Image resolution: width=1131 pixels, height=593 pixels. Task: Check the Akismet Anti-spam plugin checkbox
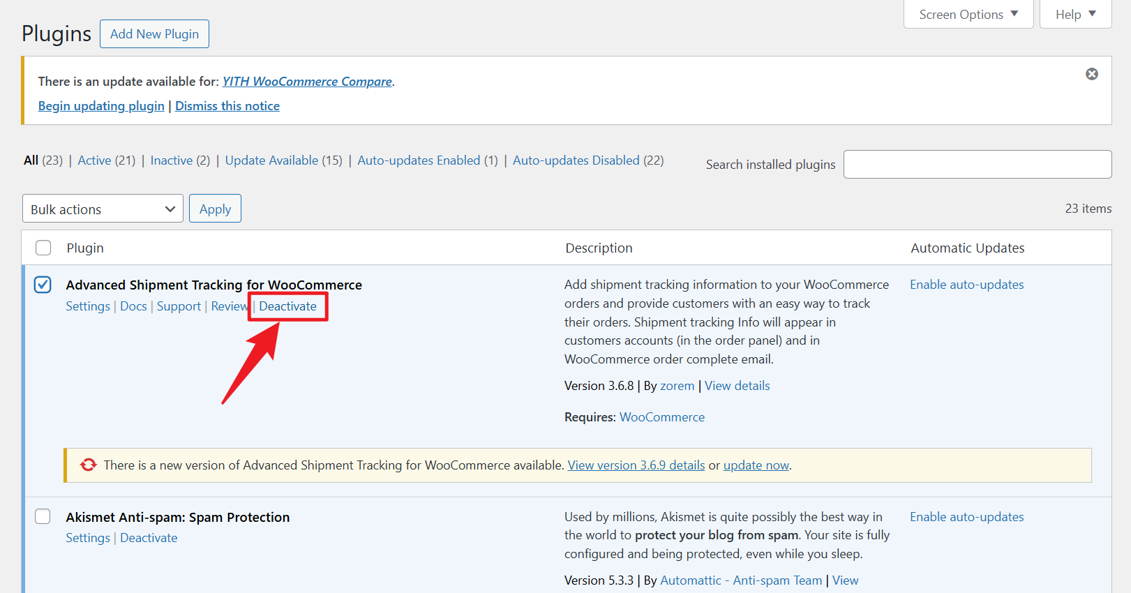coord(43,516)
